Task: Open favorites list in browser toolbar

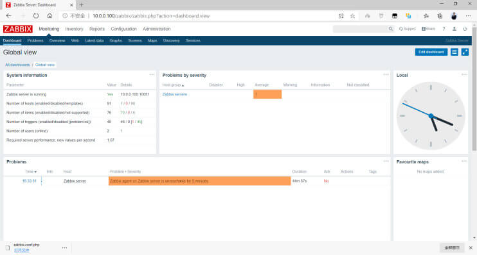Action: coord(426,16)
